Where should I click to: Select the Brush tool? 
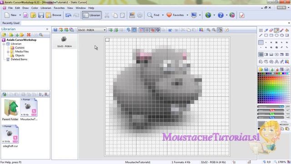tap(282, 31)
